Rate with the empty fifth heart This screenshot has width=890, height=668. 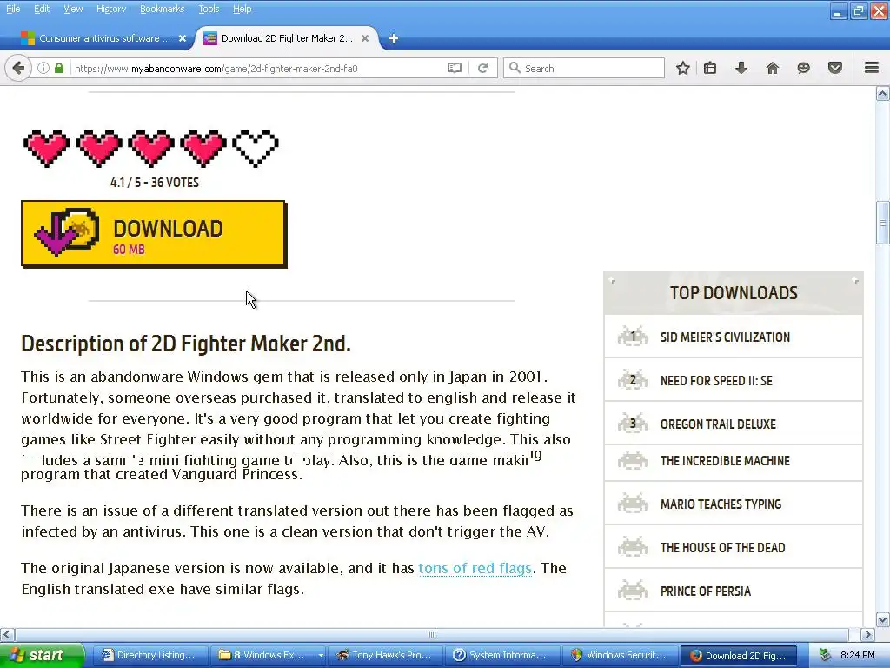click(256, 148)
